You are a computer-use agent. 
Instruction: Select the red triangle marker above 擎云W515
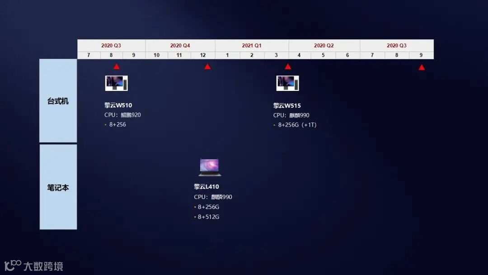coord(288,66)
